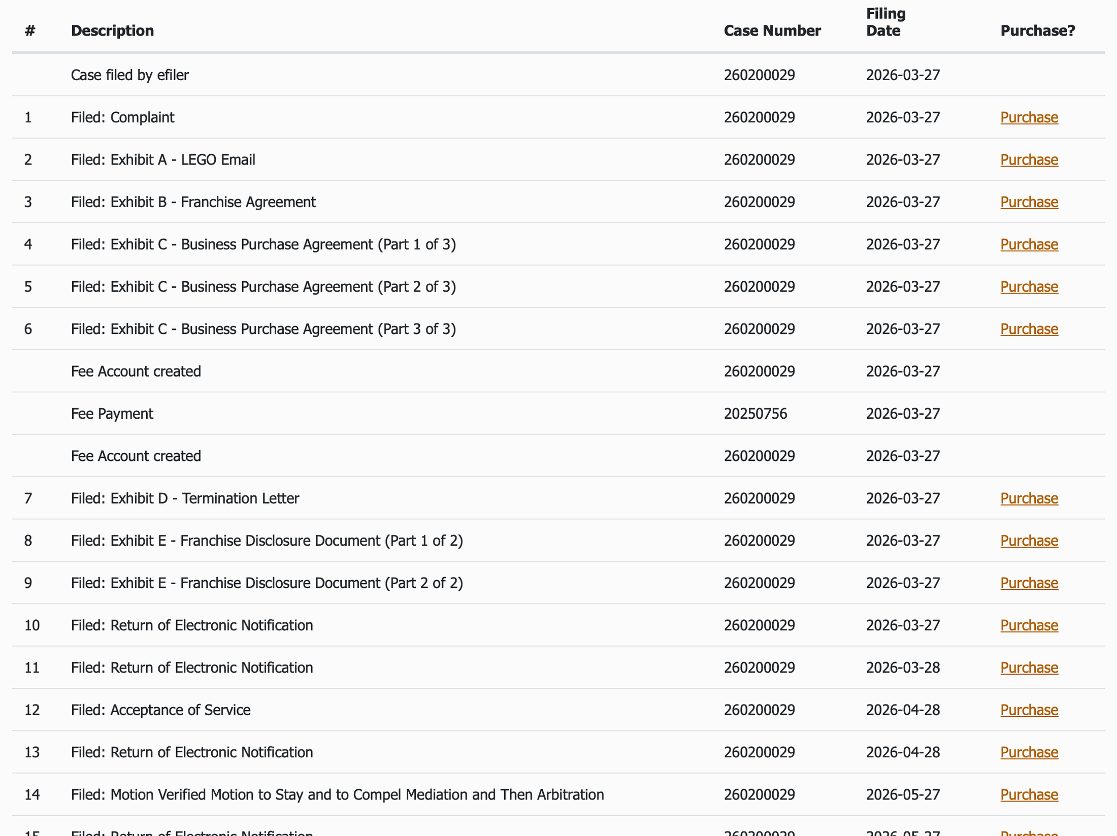Select the 'Fee Payment' entry
The height and width of the screenshot is (836, 1117).
(x=112, y=414)
